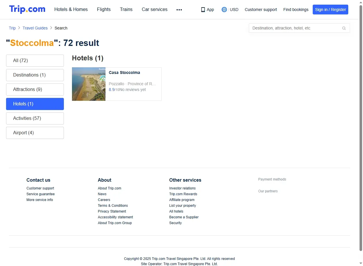363x266 pixels.
Task: Open Service guarantee link
Action: (40, 194)
